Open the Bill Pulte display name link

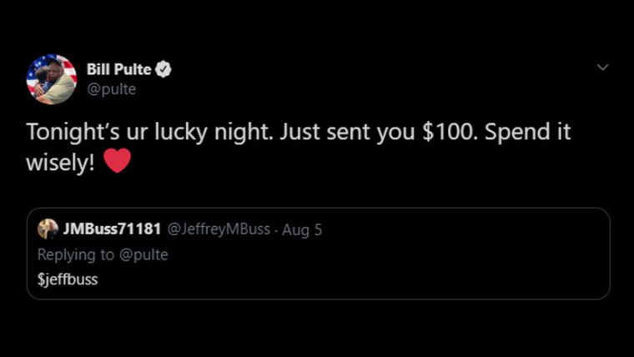(x=119, y=69)
